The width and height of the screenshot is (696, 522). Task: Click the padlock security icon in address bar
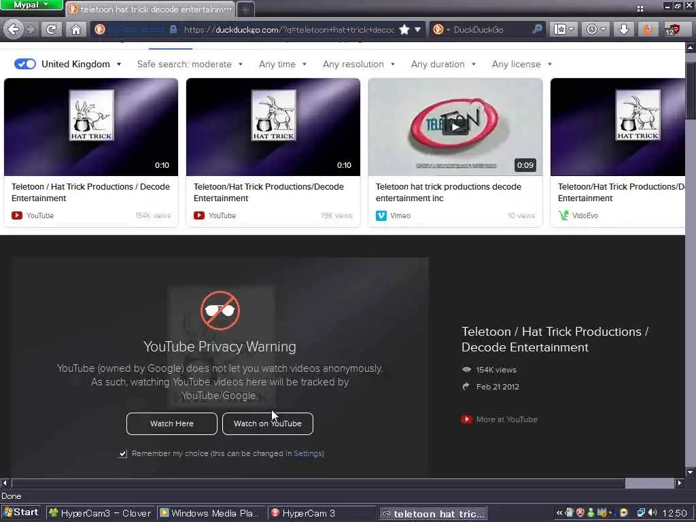[173, 29]
